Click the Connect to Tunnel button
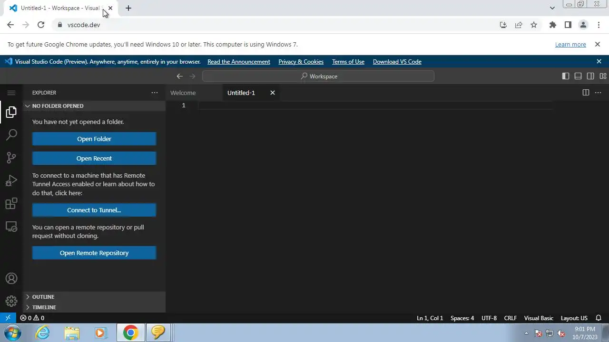Screen dimensions: 609x342 click(94, 210)
